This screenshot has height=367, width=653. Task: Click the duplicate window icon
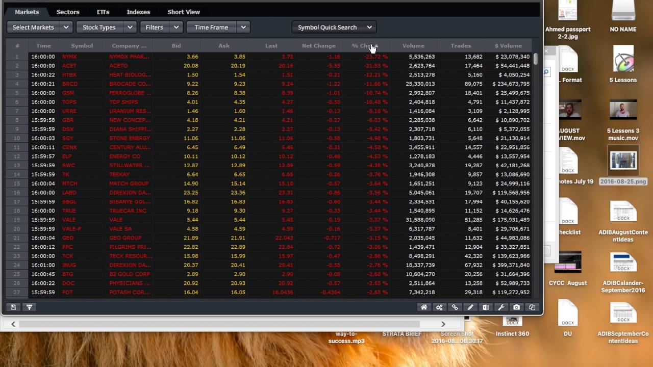(x=532, y=307)
